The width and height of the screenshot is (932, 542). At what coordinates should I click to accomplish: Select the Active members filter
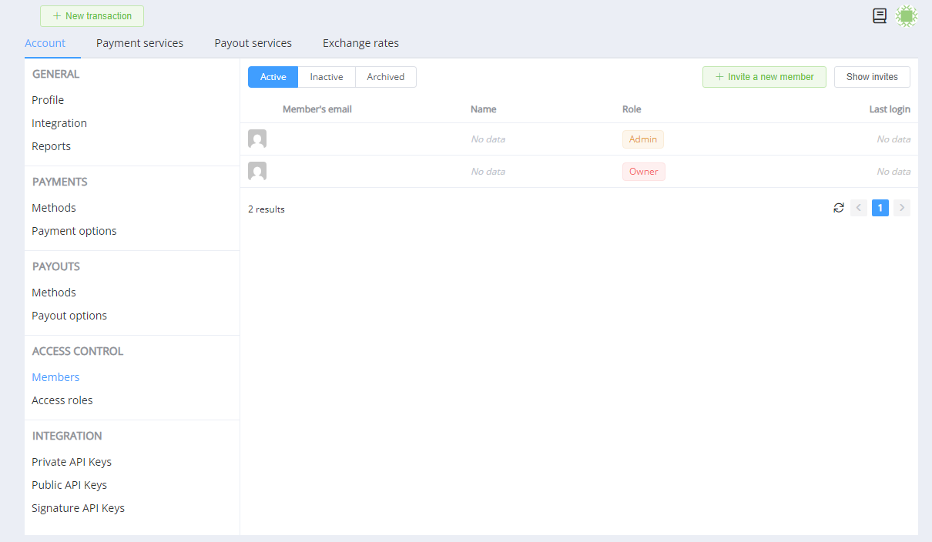273,77
